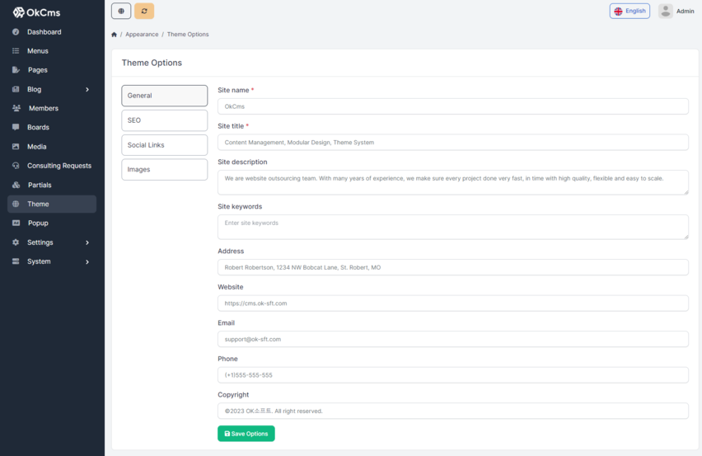Click the home icon in breadcrumb
Screen dimensions: 702x456
[x=114, y=35]
